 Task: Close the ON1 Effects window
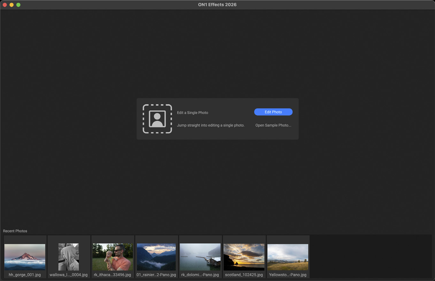pos(5,5)
